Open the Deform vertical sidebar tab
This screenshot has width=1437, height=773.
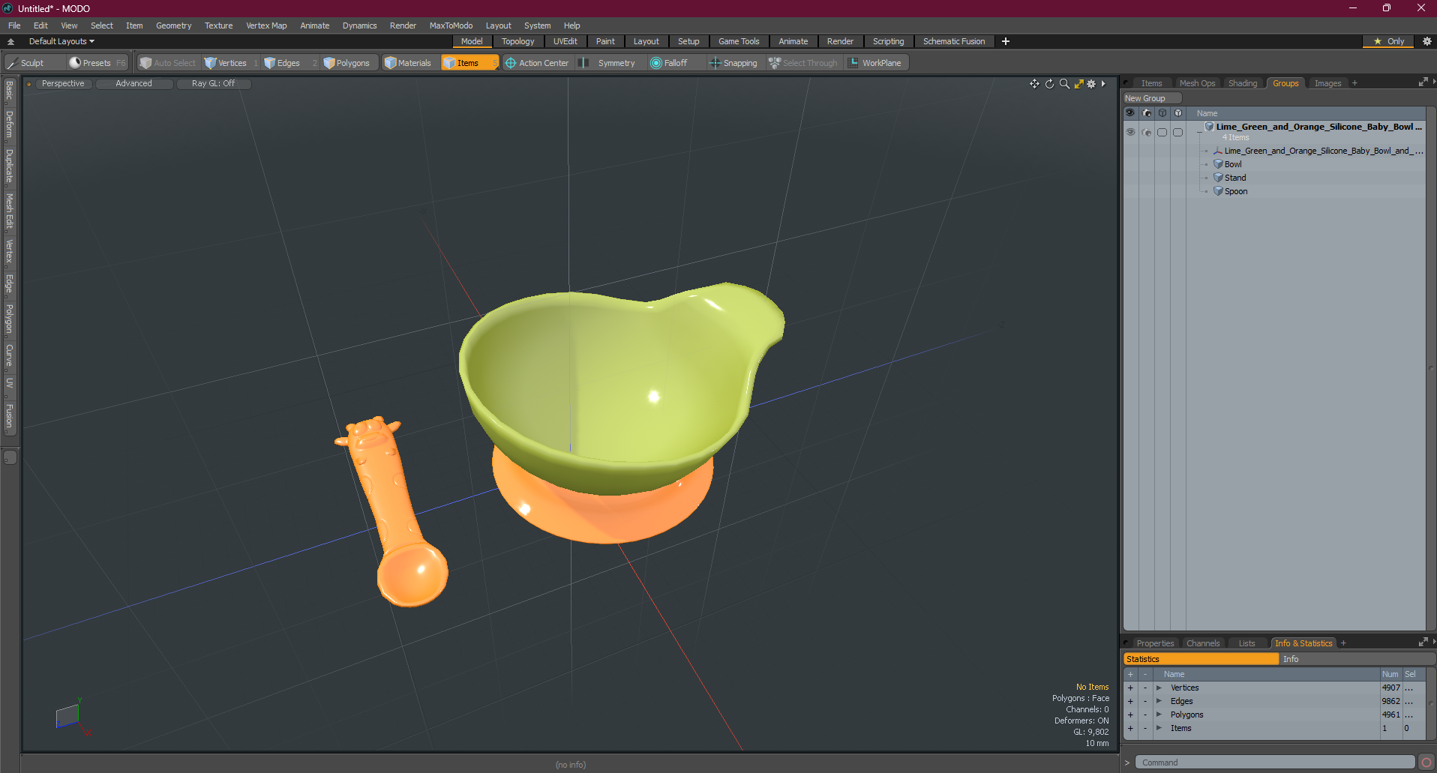pyautogui.click(x=10, y=124)
